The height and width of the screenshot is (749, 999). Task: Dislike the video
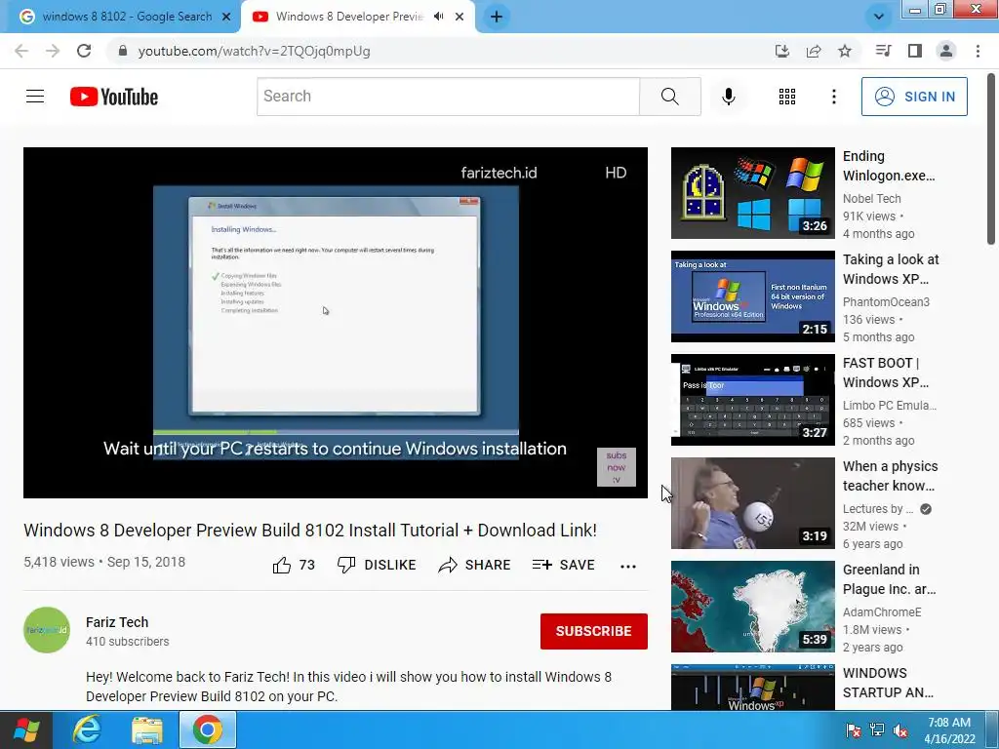click(377, 565)
